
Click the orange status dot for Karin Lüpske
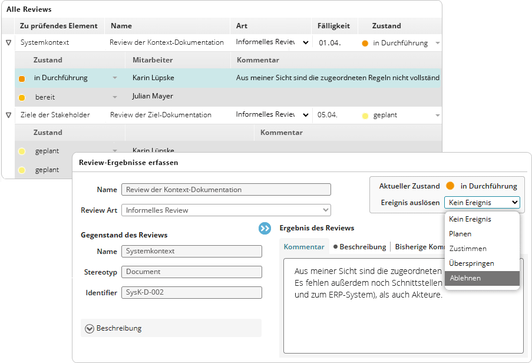22,79
